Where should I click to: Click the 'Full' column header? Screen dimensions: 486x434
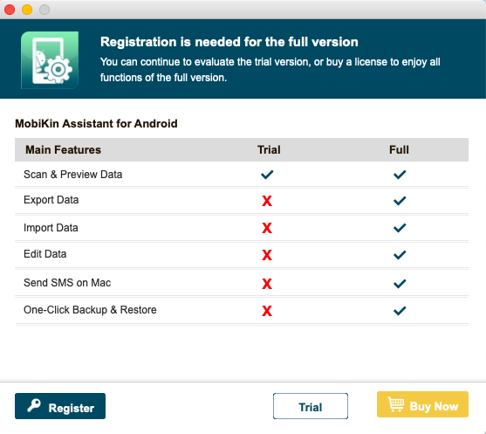click(399, 150)
